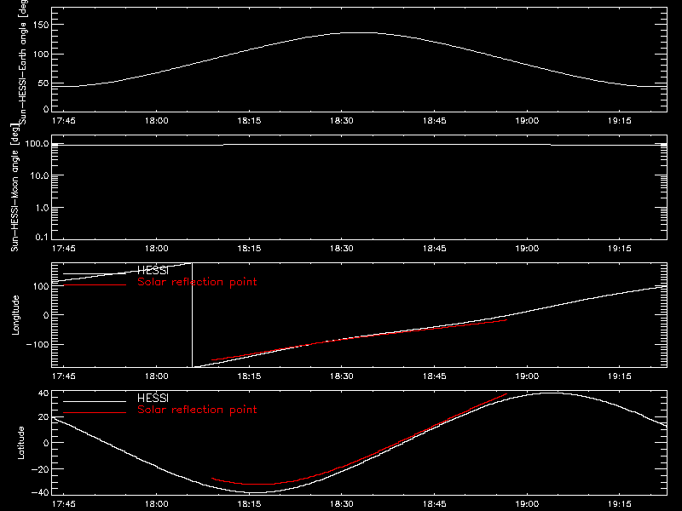Click the -40 tick on Latitude axis
This screenshot has width=682, height=511.
tap(40, 493)
